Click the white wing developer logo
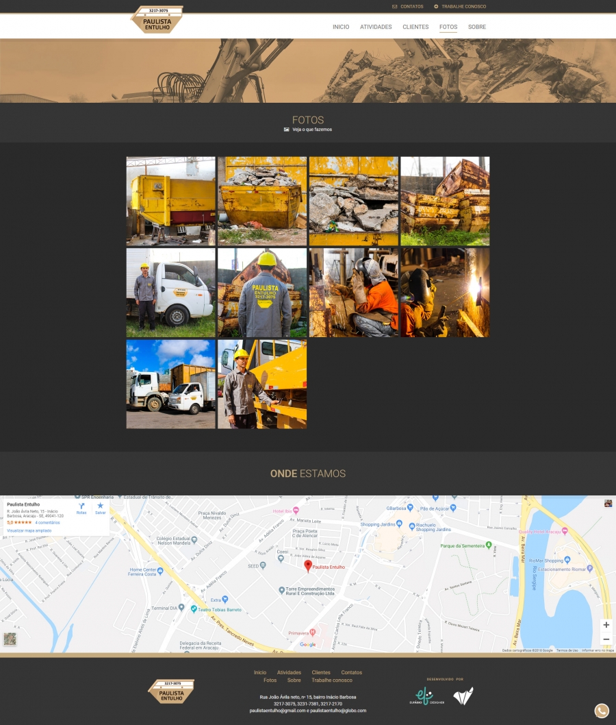 (x=463, y=696)
